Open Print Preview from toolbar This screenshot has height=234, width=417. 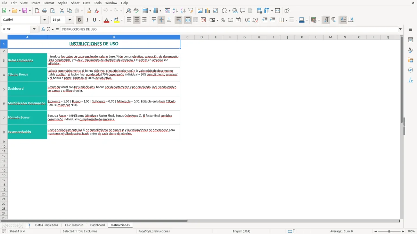click(x=52, y=11)
